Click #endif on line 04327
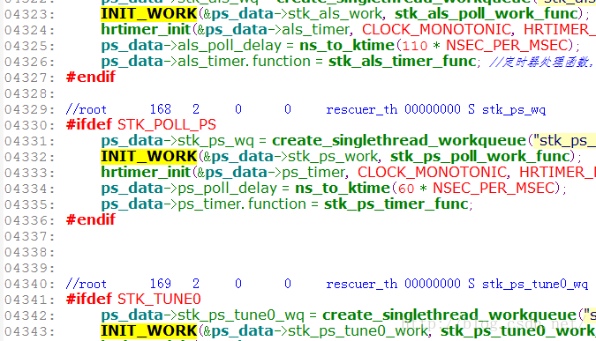Screen dimensions: 596x341 tap(90, 78)
